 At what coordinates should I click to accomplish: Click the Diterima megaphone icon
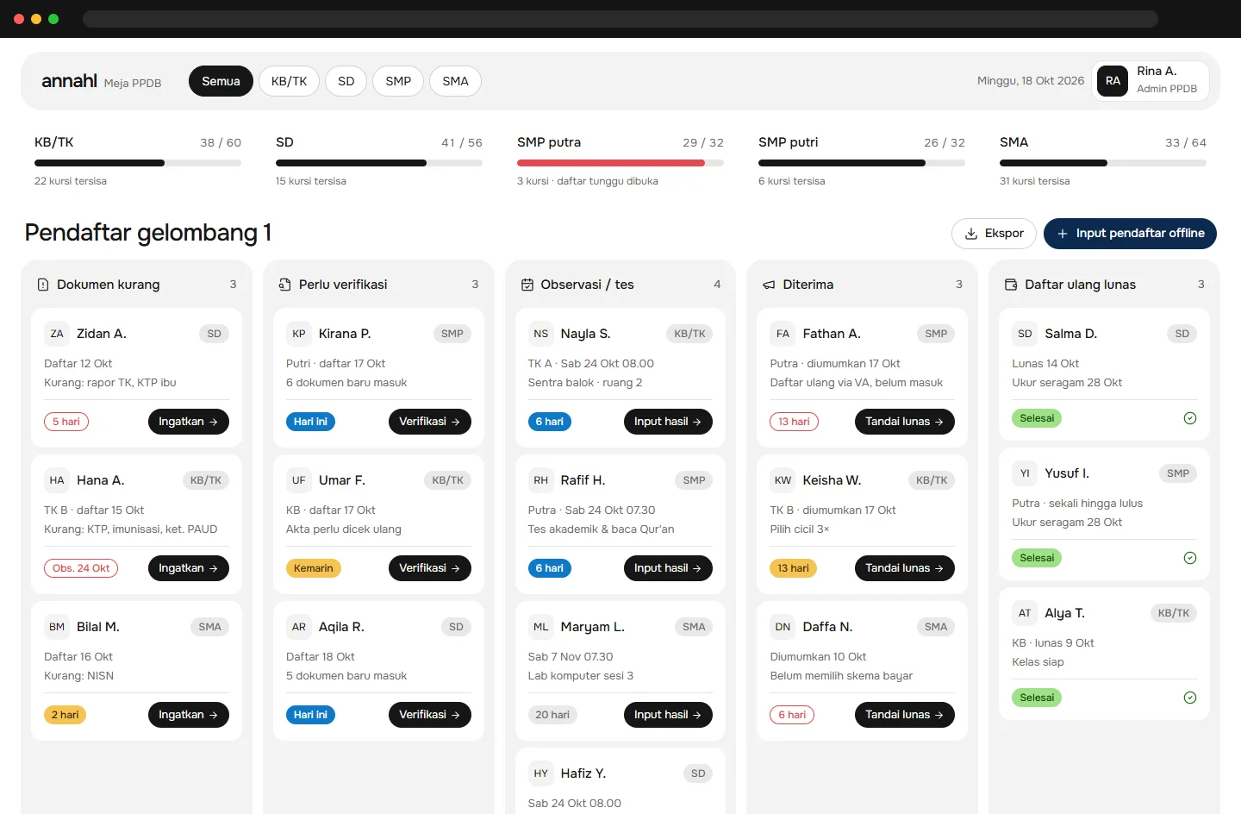pyautogui.click(x=769, y=285)
